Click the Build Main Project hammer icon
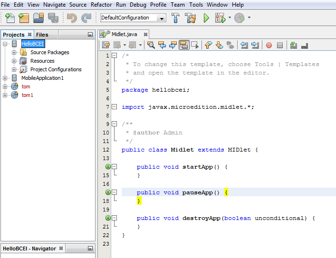This screenshot has height=258, width=336. (175, 18)
